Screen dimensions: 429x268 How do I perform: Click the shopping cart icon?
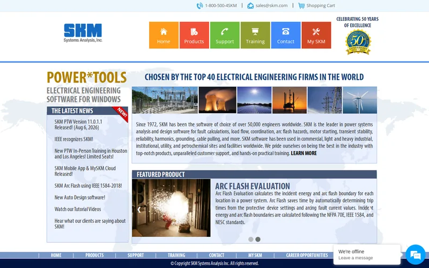coord(301,5)
